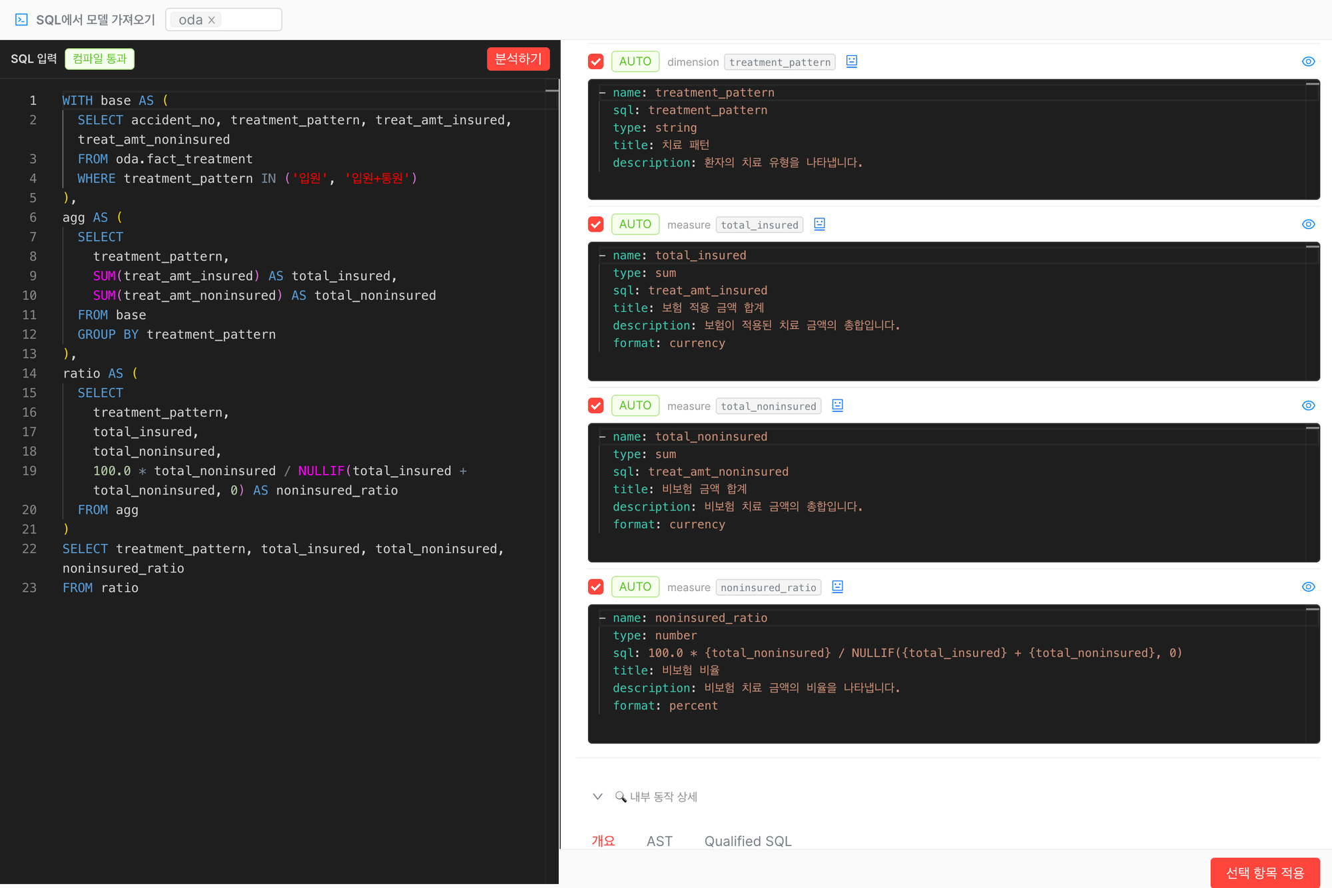Click magnifier icon beside 내부 동작 상세
The height and width of the screenshot is (888, 1332).
(621, 797)
